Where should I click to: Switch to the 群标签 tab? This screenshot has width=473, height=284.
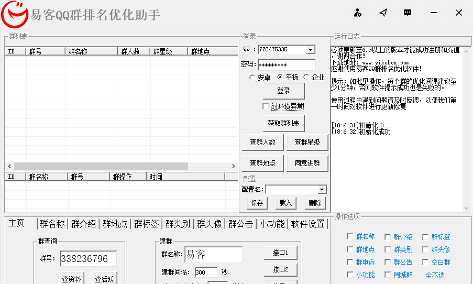(x=146, y=224)
